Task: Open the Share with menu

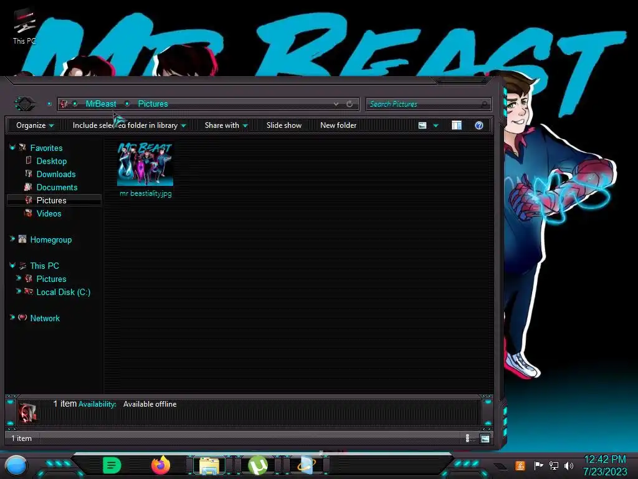Action: pos(226,125)
